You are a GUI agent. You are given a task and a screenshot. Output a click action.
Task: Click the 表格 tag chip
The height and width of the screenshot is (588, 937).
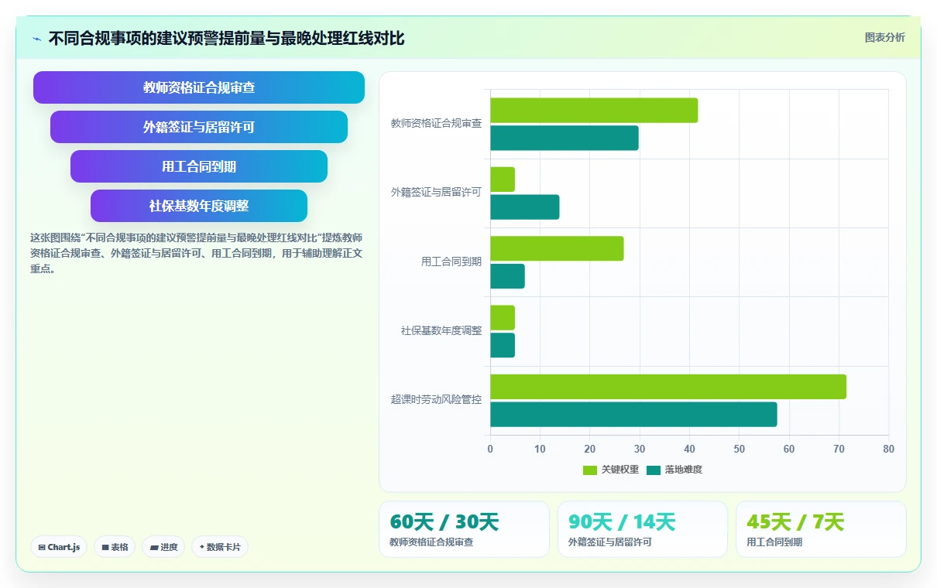coord(115,547)
